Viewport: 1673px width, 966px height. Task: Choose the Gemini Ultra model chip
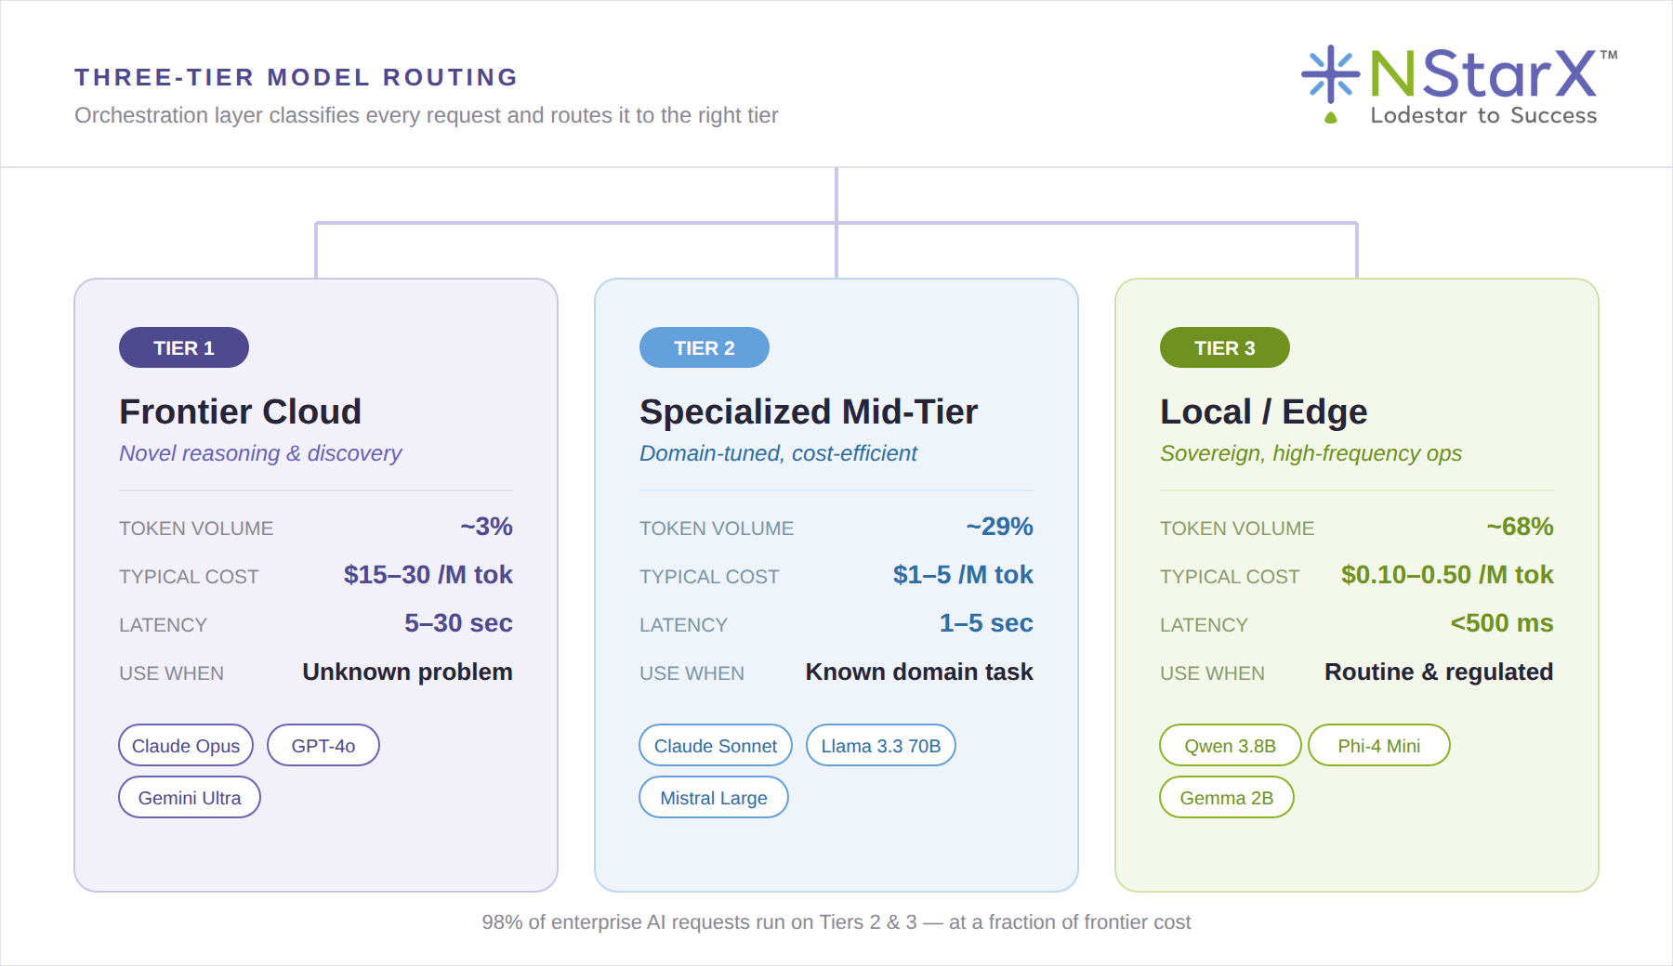click(x=190, y=797)
